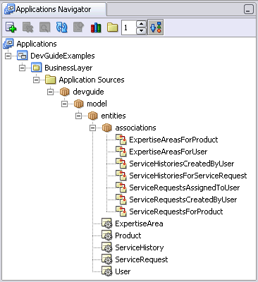Click the ServiceRequestsAssignedToUser association icon

[x=121, y=188]
